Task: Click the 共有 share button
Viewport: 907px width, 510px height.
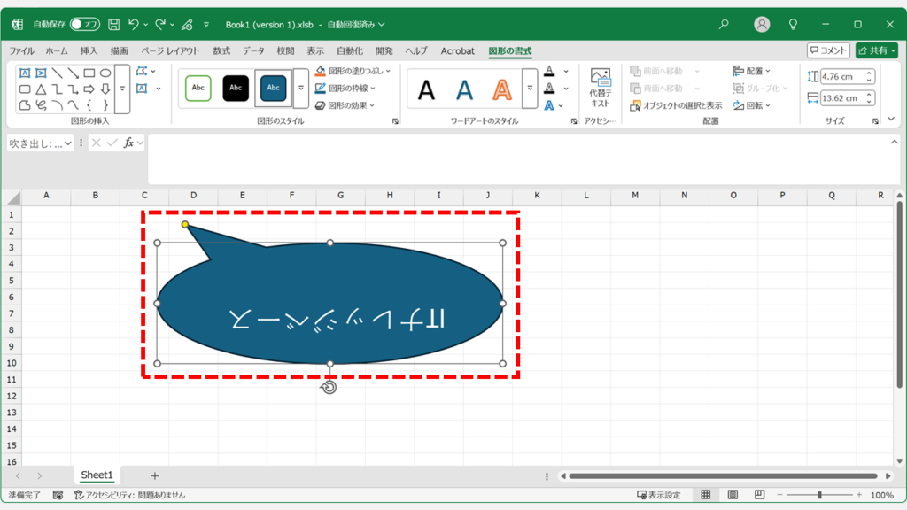Action: tap(876, 51)
